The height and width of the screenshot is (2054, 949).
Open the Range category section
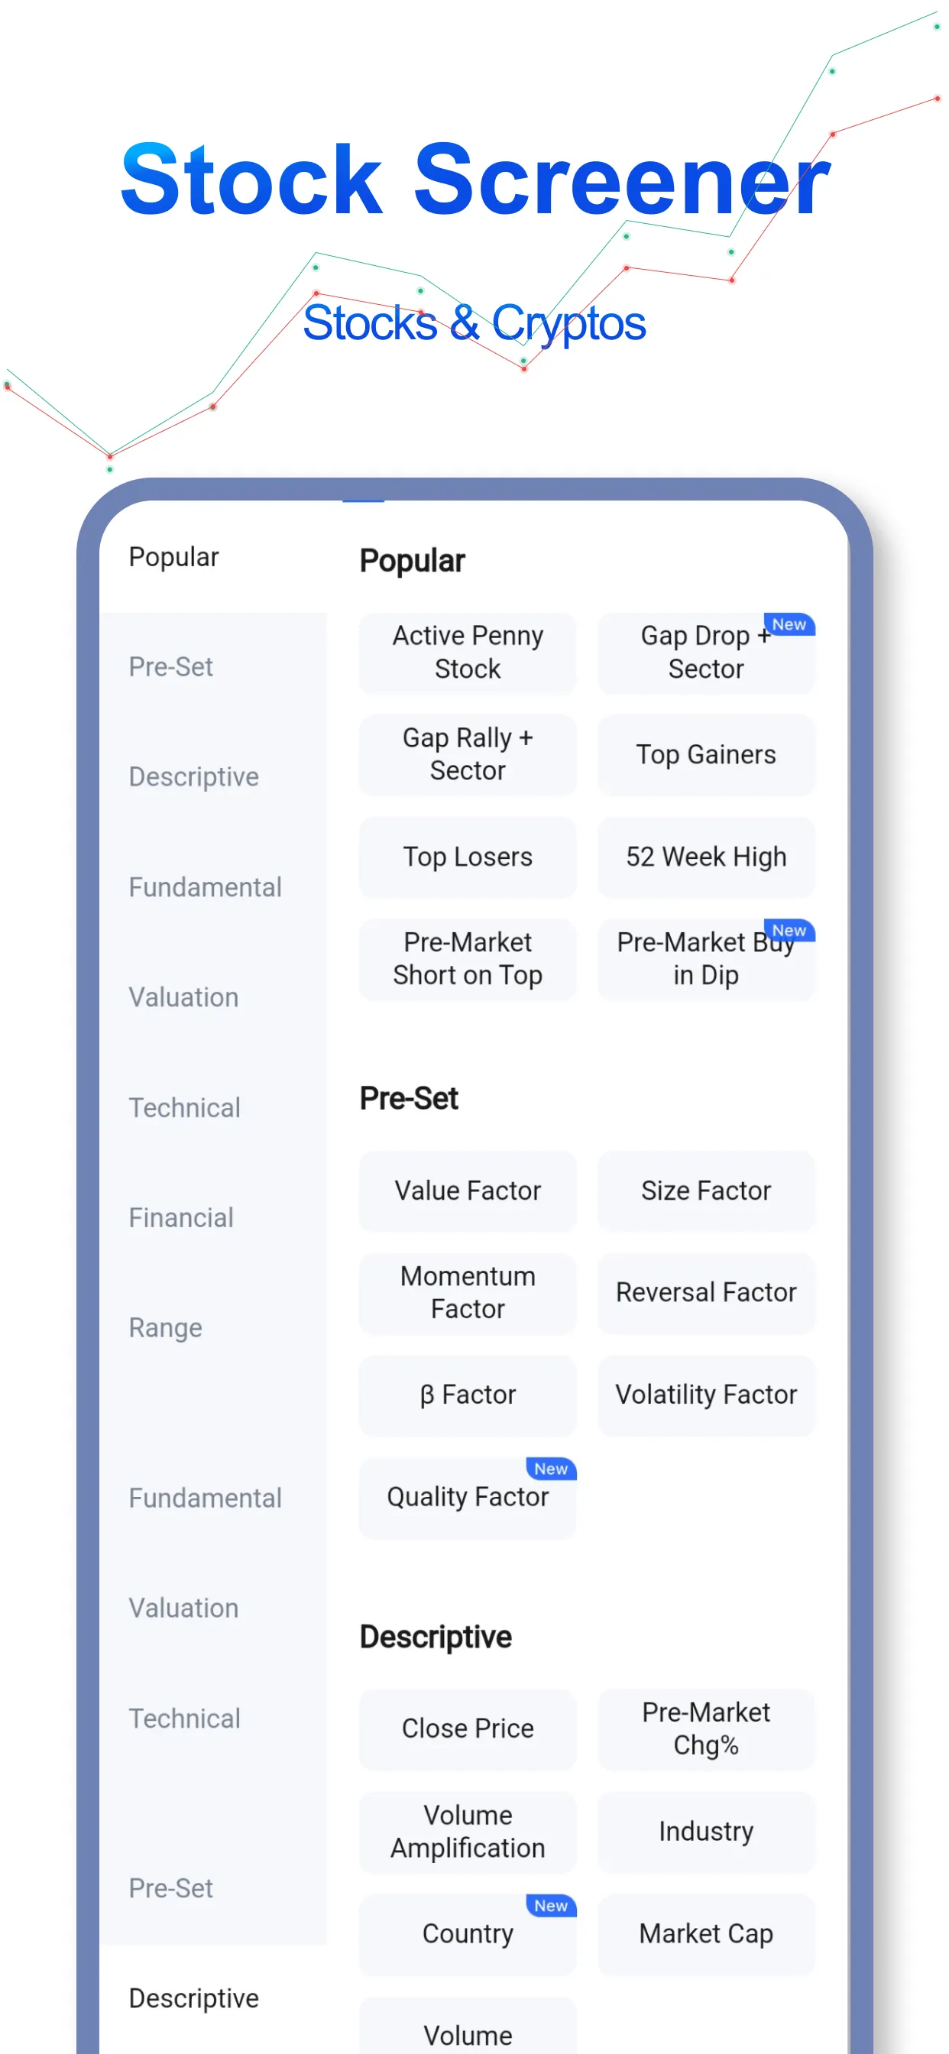(165, 1327)
